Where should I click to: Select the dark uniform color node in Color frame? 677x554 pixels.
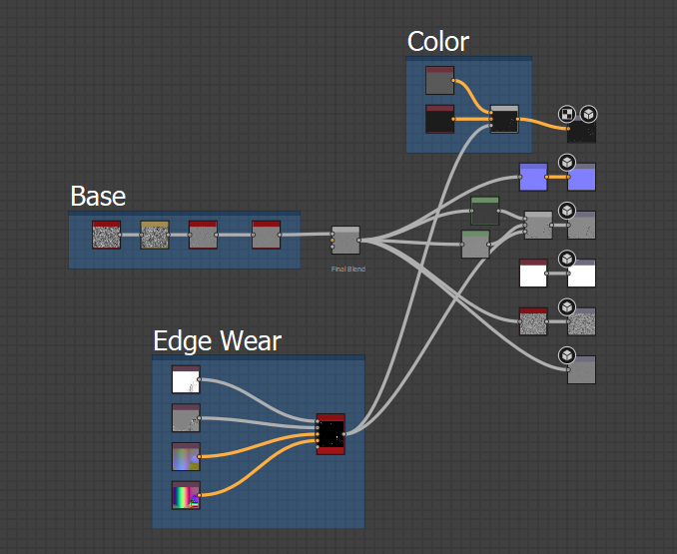(439, 119)
